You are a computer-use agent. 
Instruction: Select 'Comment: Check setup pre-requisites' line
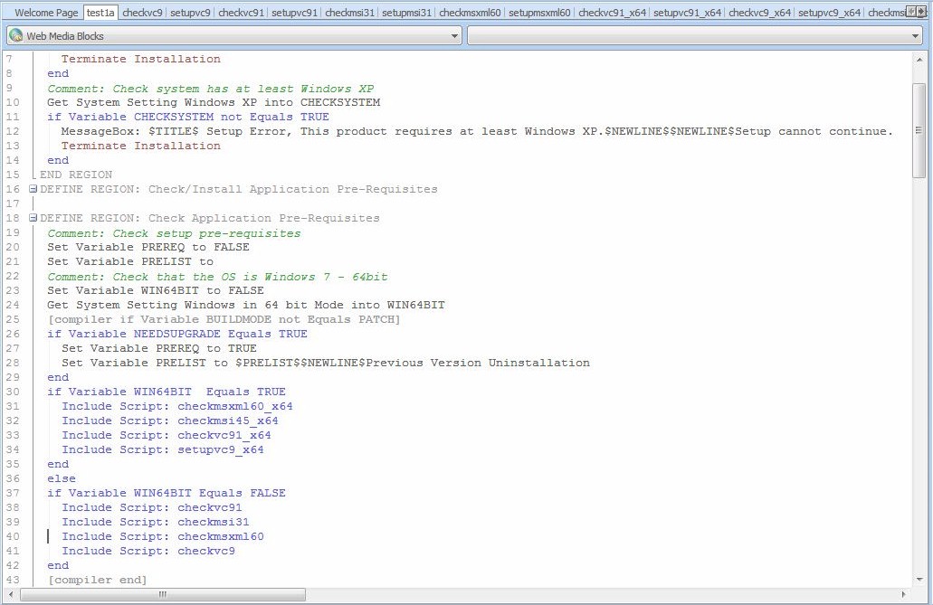(174, 233)
